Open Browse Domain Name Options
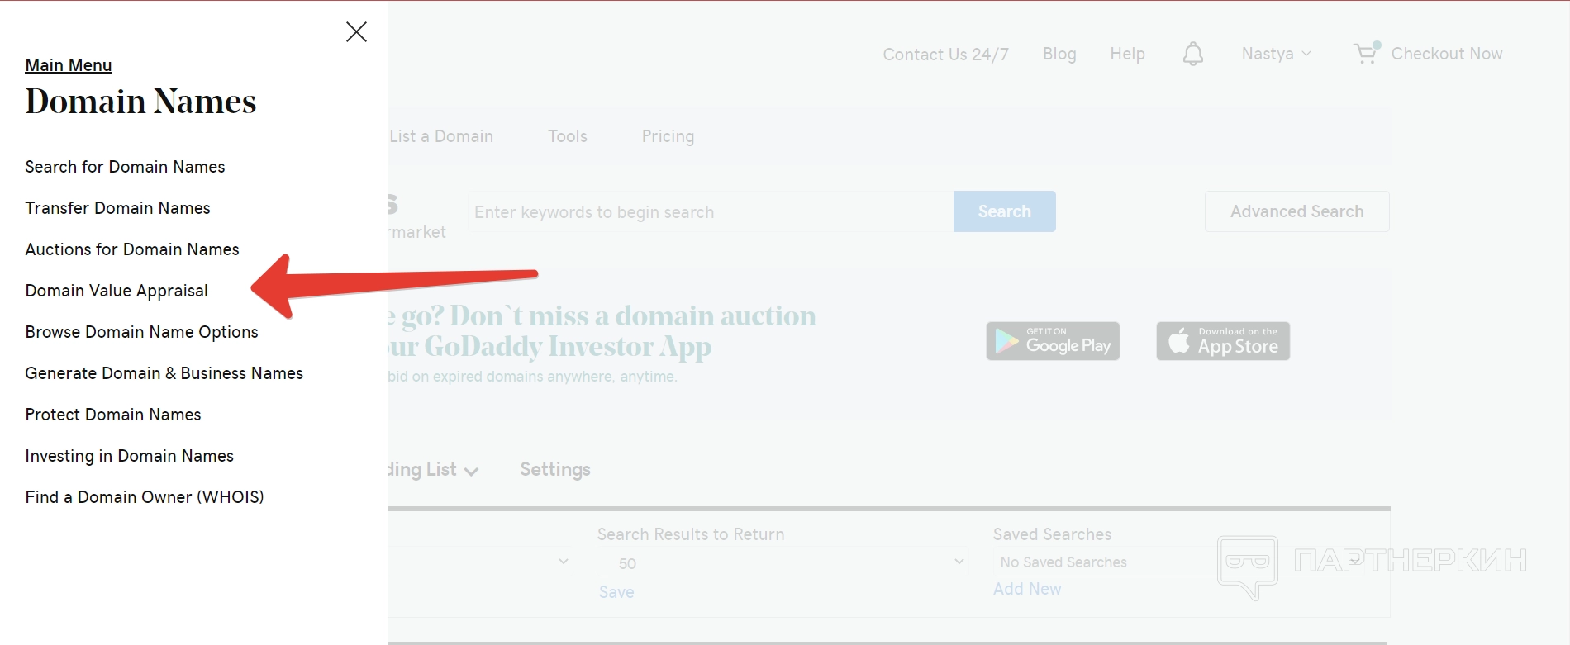 pos(141,332)
